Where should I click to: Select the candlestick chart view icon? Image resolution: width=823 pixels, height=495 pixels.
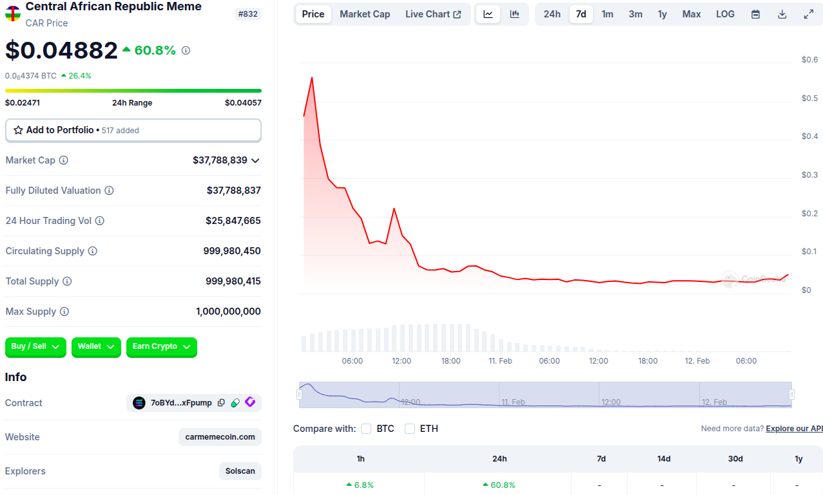click(x=514, y=14)
